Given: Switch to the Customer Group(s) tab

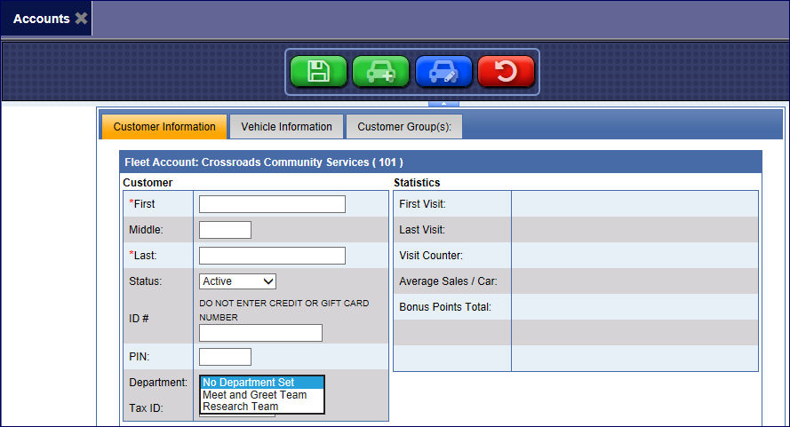Looking at the screenshot, I should pyautogui.click(x=403, y=127).
